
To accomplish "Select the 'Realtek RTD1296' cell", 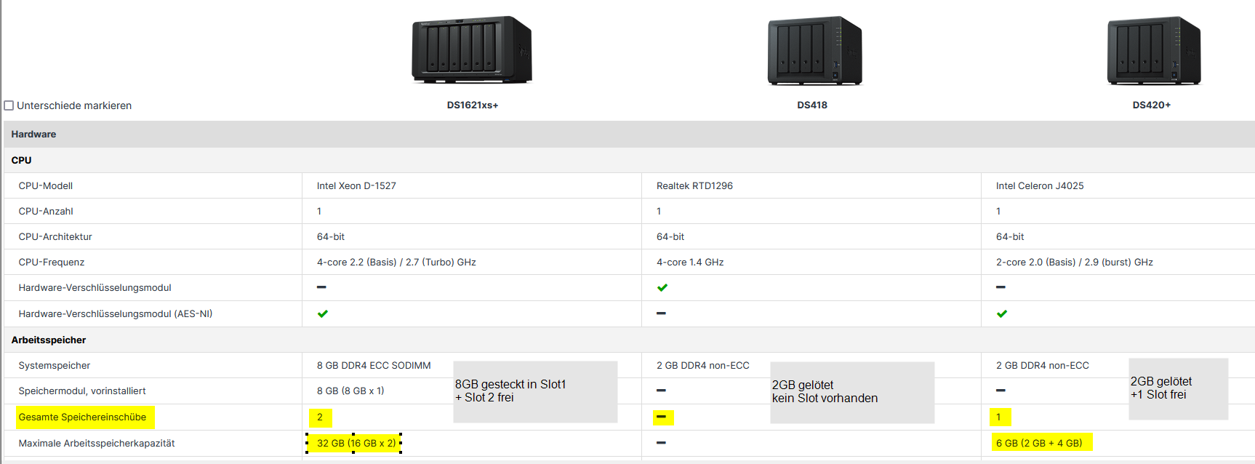I will click(694, 186).
